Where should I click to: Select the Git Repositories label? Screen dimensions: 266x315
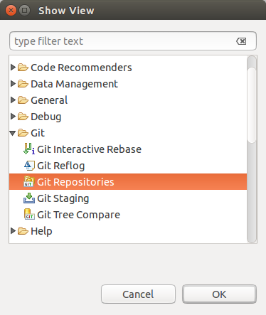point(75,182)
